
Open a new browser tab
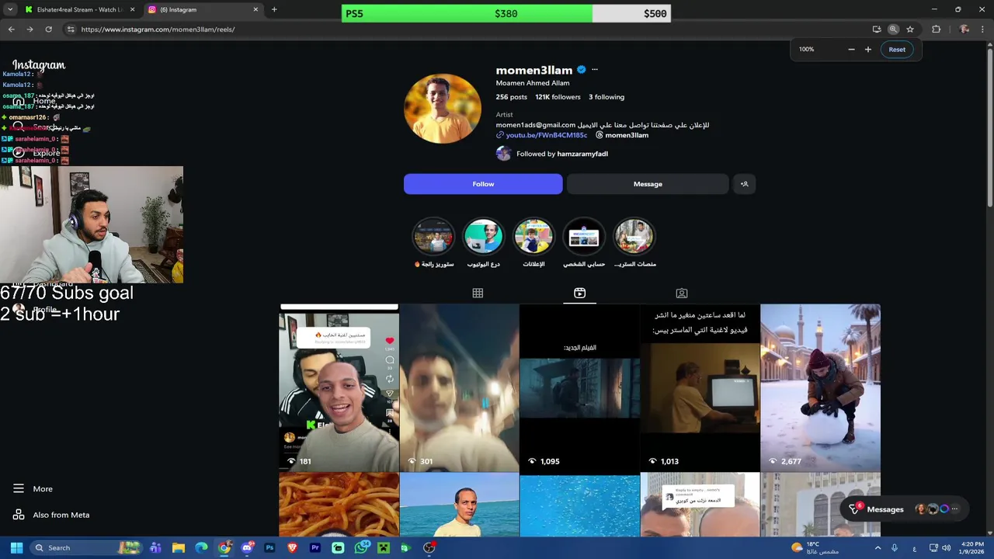coord(274,9)
